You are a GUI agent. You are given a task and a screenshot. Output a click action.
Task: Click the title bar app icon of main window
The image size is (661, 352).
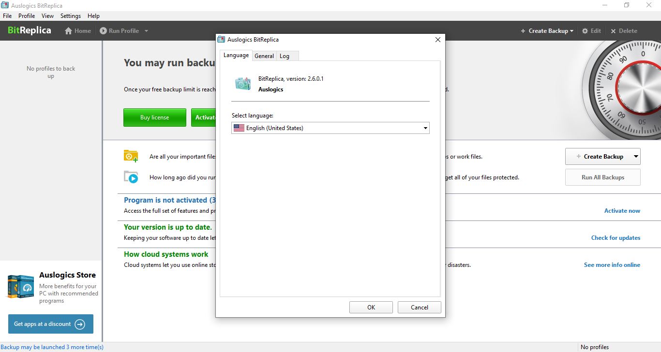click(x=5, y=5)
